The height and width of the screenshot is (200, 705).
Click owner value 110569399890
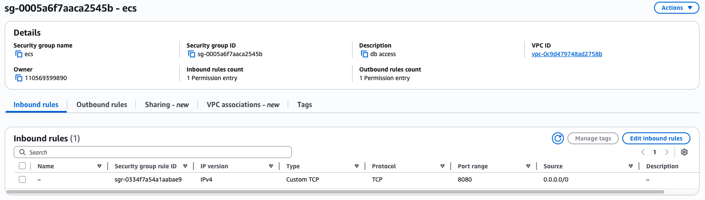click(46, 78)
